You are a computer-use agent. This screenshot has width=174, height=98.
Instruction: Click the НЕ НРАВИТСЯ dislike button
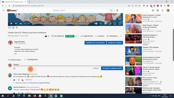point(58,36)
